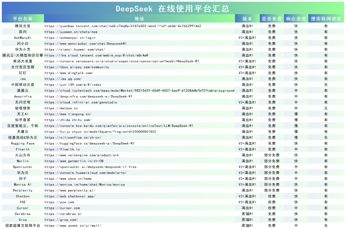
Task: Open the poe.com URL
Action: pos(59,202)
